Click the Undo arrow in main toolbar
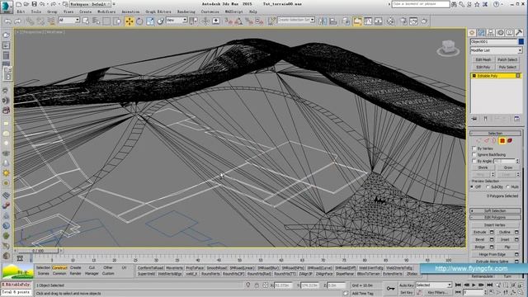Screen dimensions: 528x297 [7, 21]
